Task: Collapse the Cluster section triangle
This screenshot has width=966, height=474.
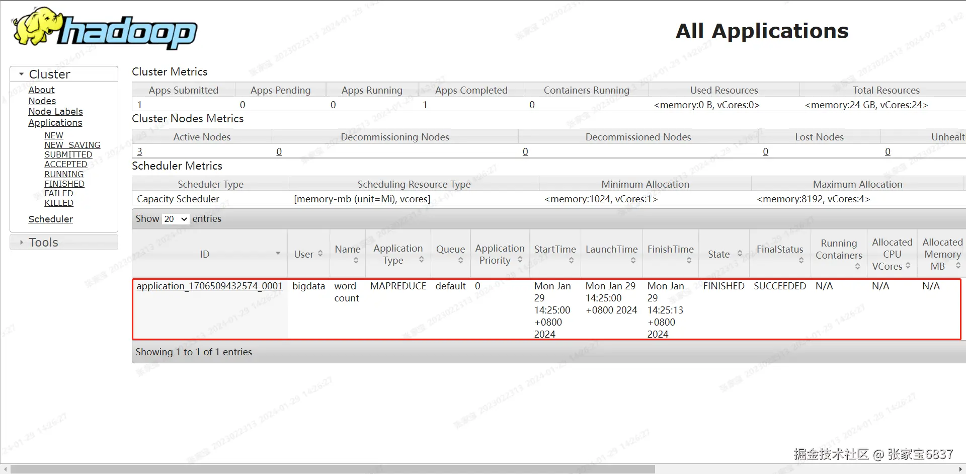Action: (21, 74)
